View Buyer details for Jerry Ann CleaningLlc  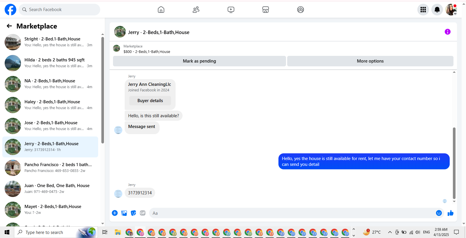150,101
